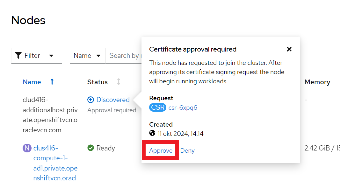Open the Name search-type dropdown
This screenshot has height=181, width=340.
coord(87,56)
